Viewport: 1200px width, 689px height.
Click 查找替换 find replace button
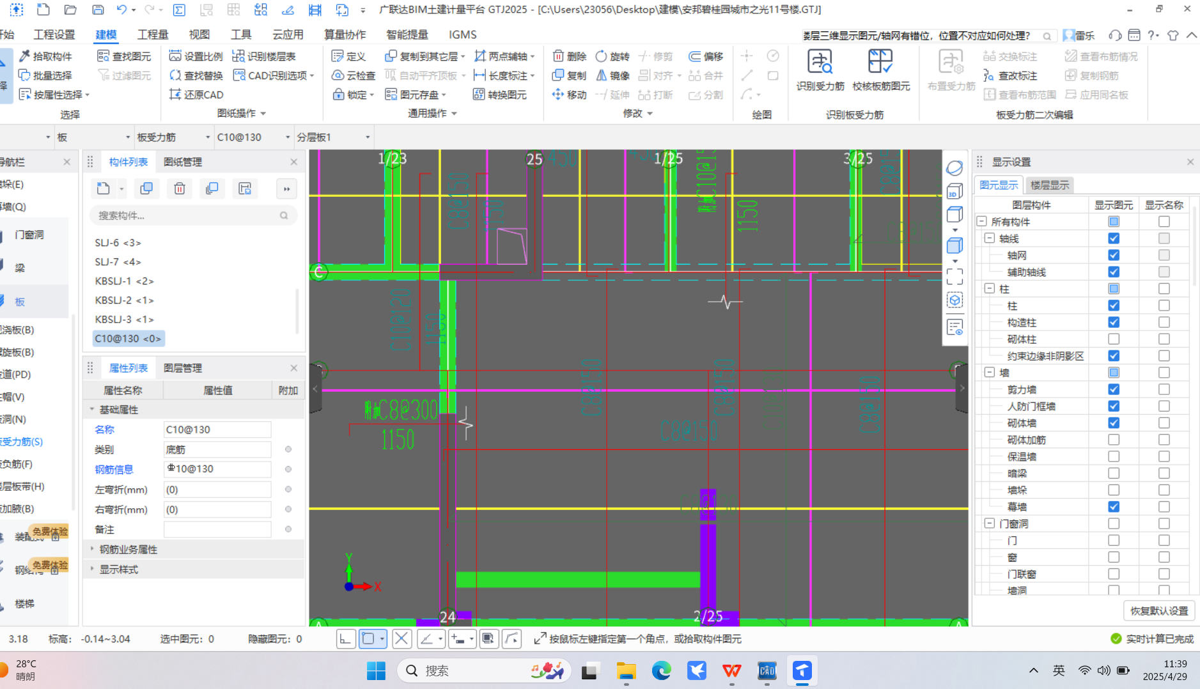tap(196, 75)
